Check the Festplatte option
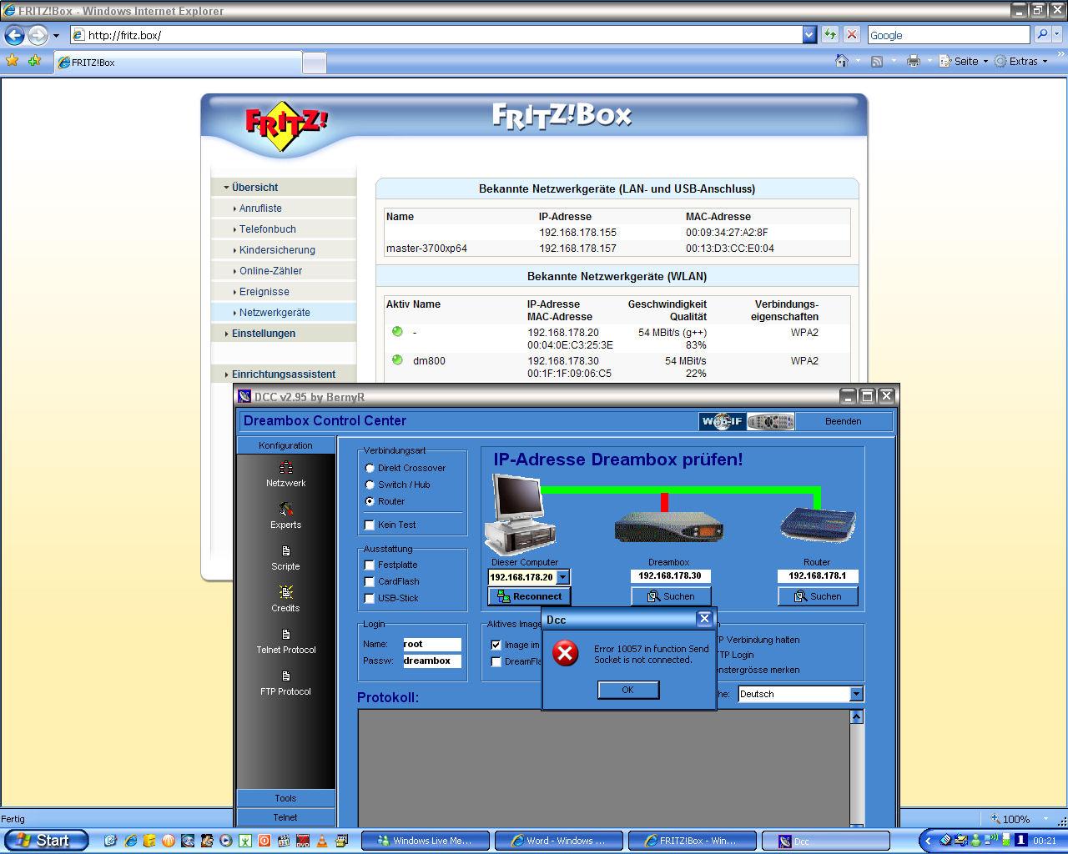The width and height of the screenshot is (1068, 854). 370,565
